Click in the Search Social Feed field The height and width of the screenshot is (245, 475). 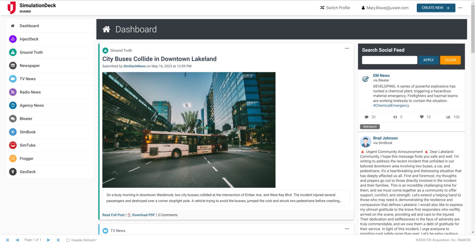(x=389, y=60)
